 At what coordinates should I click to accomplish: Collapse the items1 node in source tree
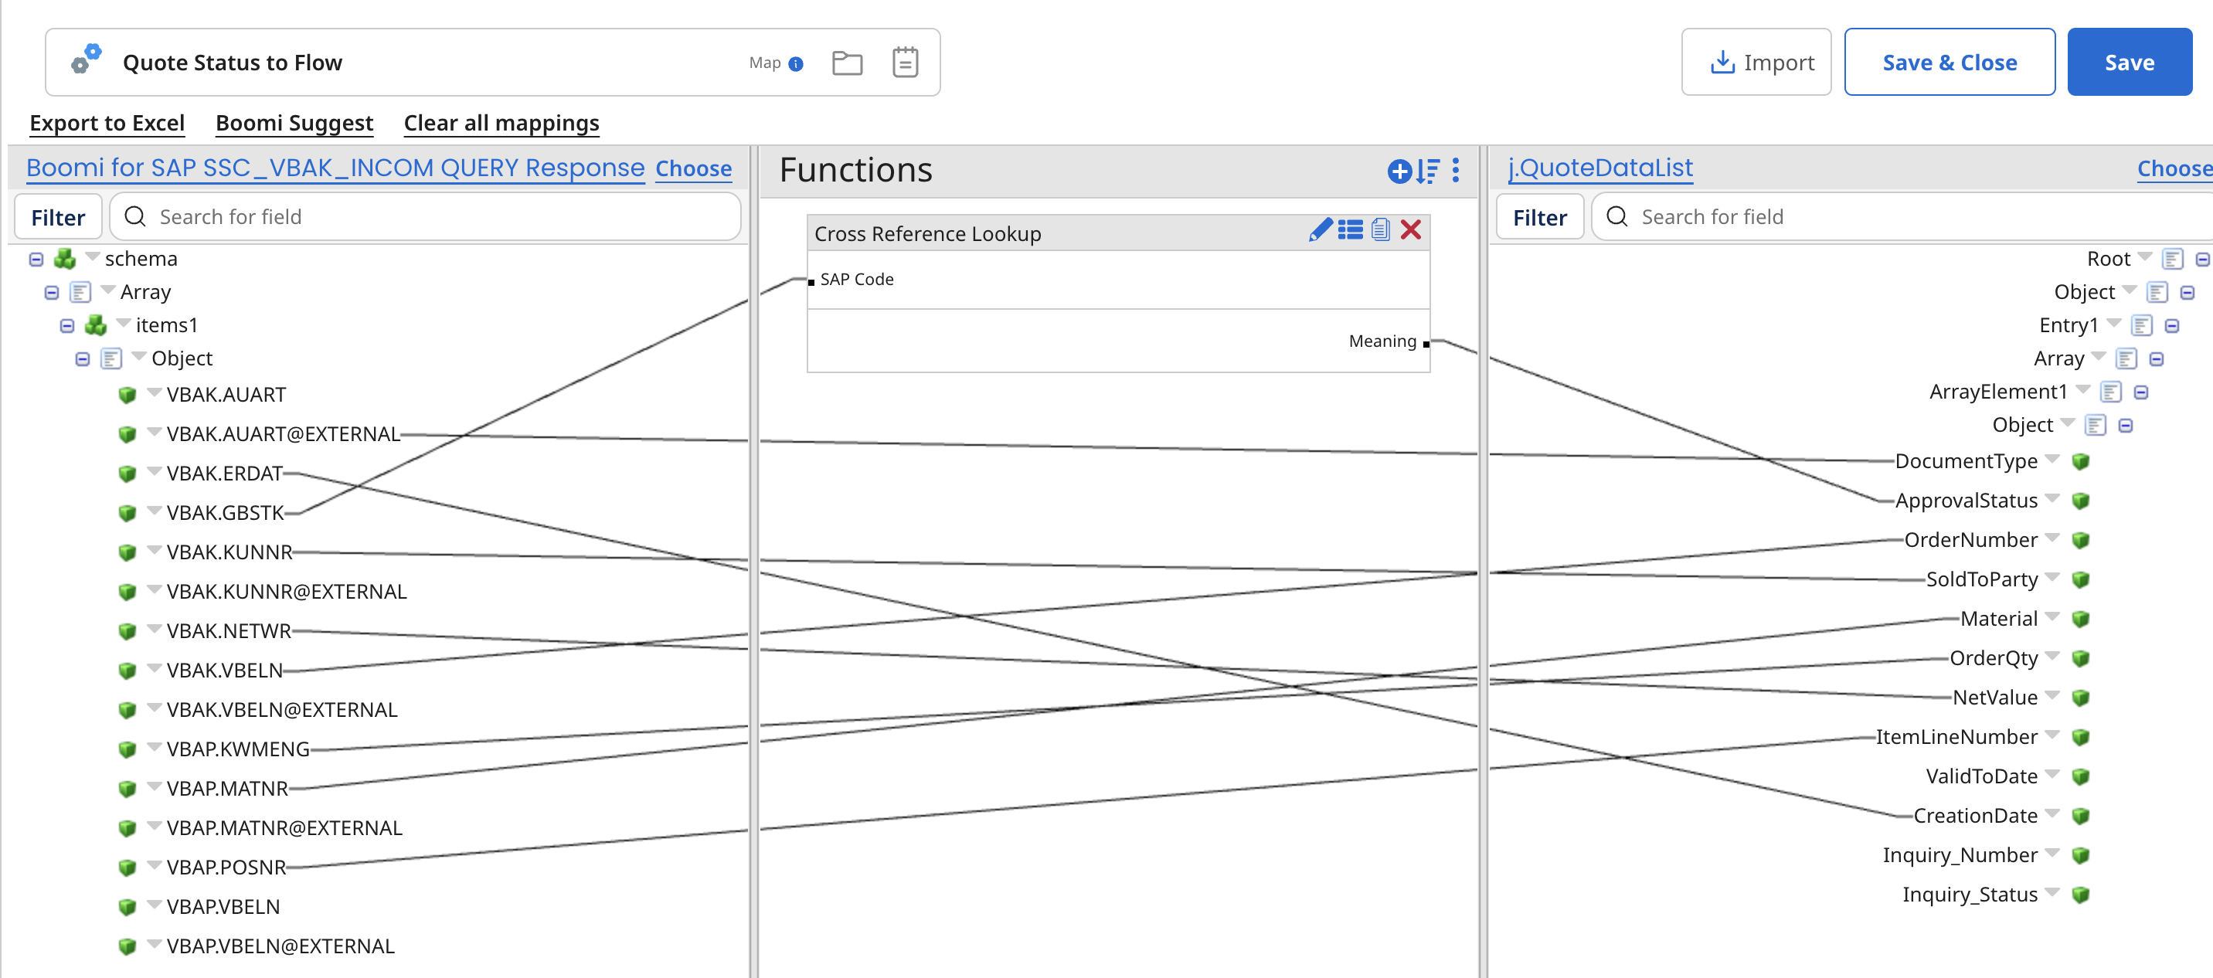tap(67, 325)
